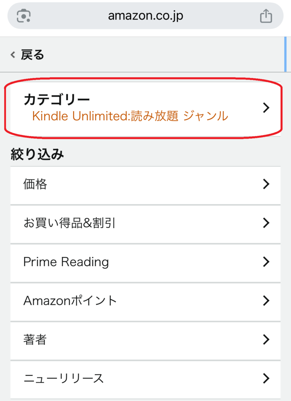
Task: Open the Prime Reading filter
Action: tap(66, 262)
